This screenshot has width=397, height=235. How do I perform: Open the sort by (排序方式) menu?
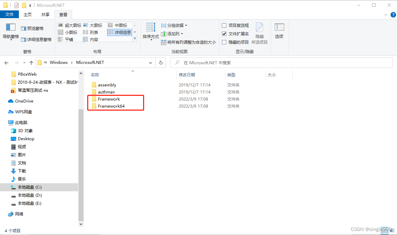click(x=151, y=31)
